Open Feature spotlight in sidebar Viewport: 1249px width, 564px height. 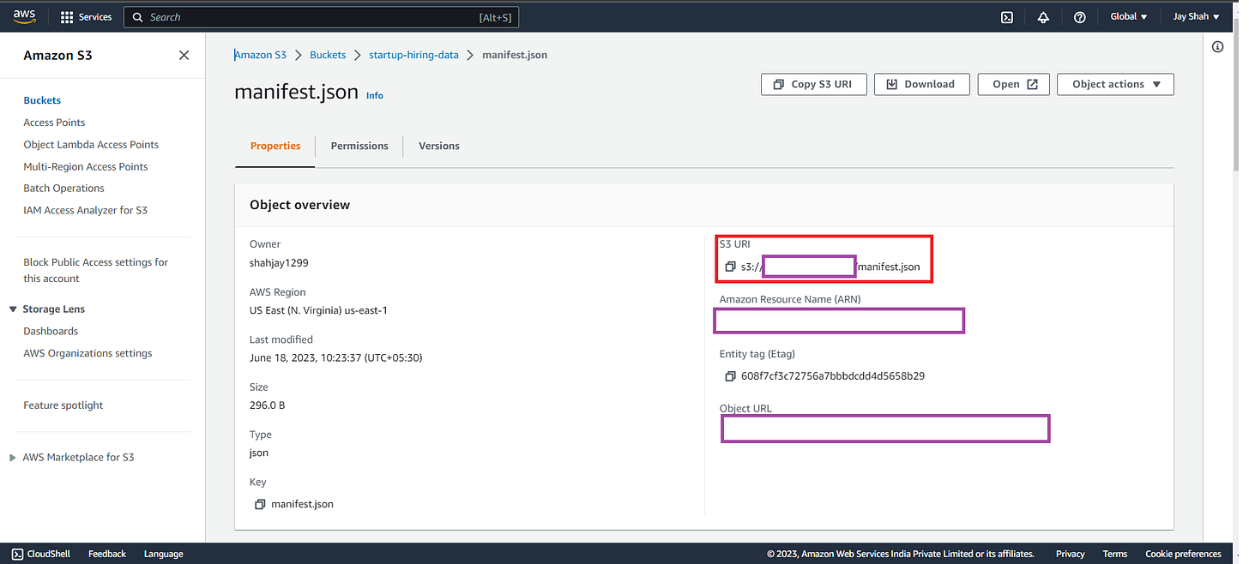pos(63,405)
